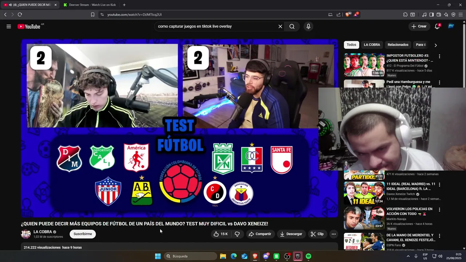Open Brave VPN shield icon
Image resolution: width=466 pixels, height=262 pixels.
click(453, 15)
